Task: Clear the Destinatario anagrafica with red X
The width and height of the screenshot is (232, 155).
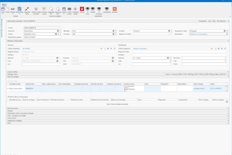Action: [212, 49]
